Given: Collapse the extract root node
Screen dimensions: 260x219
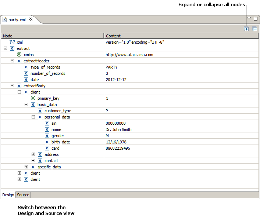Looking at the screenshot, I should 5,48.
